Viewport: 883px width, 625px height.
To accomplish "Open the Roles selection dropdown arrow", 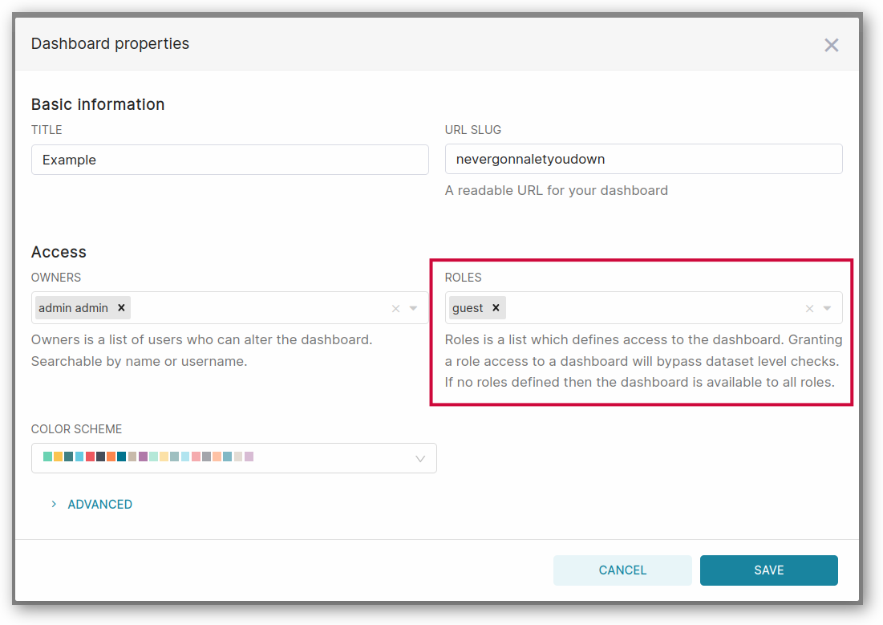I will click(828, 308).
